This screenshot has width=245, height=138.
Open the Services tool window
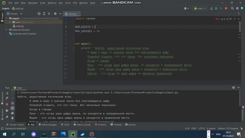[x=131, y=125]
